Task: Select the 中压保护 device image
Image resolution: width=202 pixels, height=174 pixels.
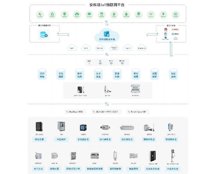Action: [x=61, y=127]
